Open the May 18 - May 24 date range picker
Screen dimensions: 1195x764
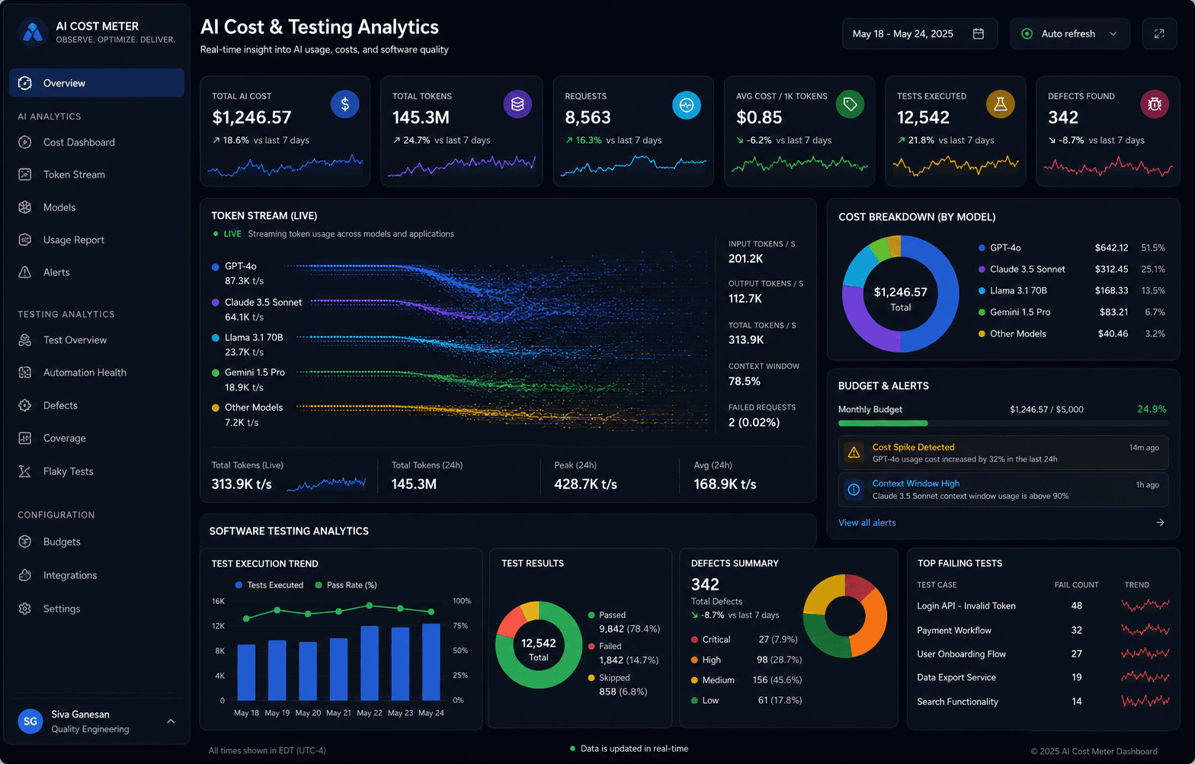coord(920,34)
